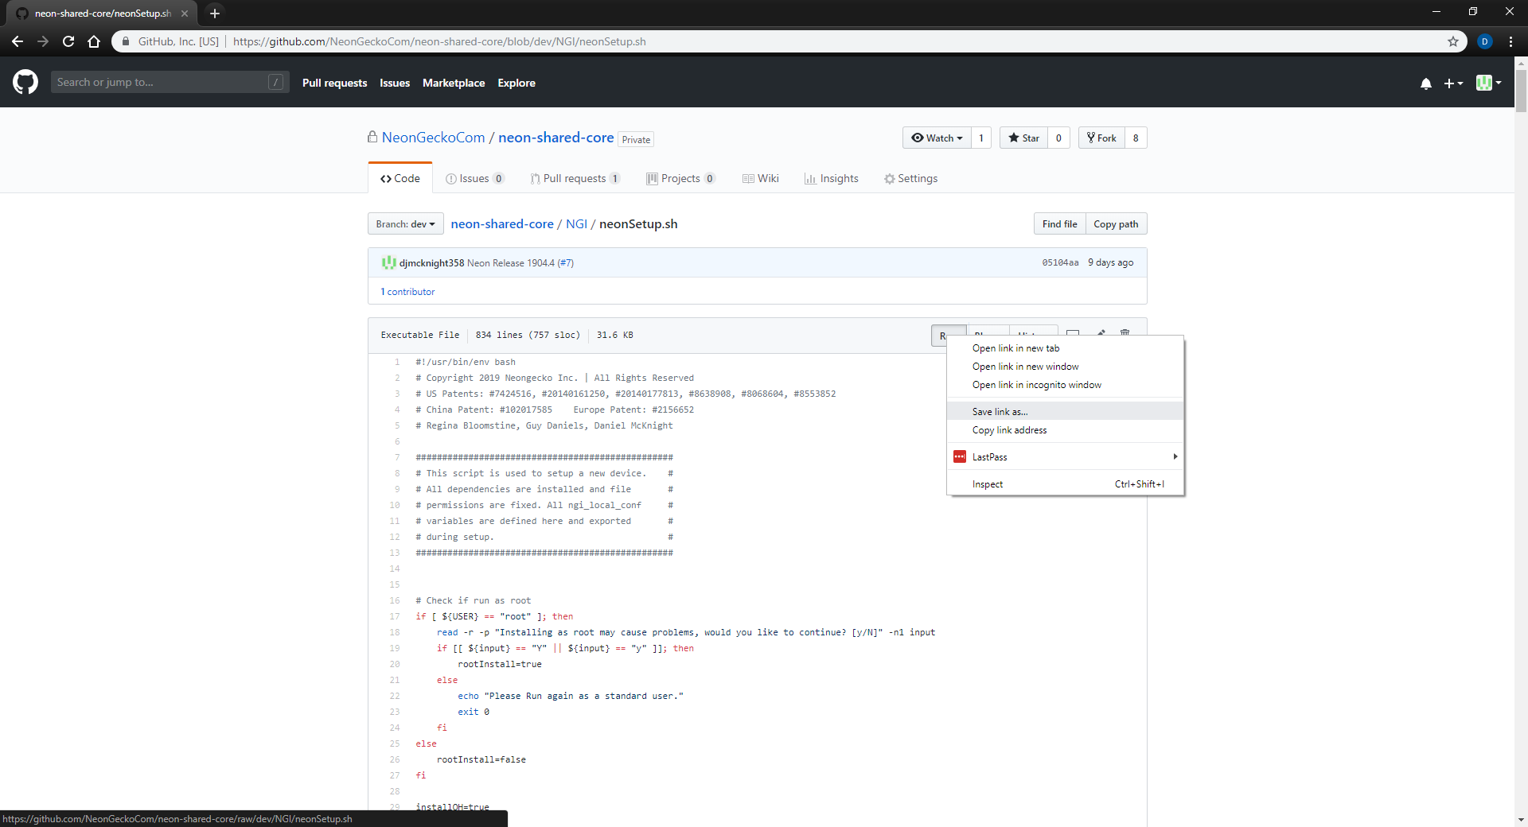Click the watchers count 1
This screenshot has width=1528, height=827.
pos(981,138)
